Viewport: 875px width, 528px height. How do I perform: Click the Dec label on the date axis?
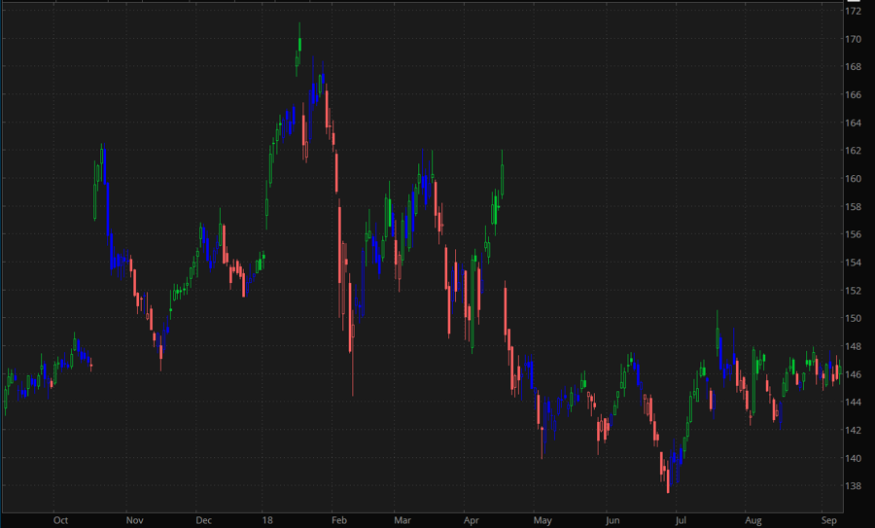pos(202,520)
